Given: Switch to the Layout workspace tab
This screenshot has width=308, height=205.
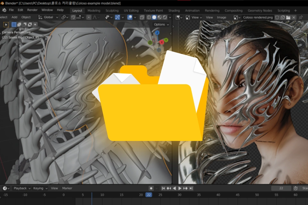Looking at the screenshot, I should coord(77,11).
